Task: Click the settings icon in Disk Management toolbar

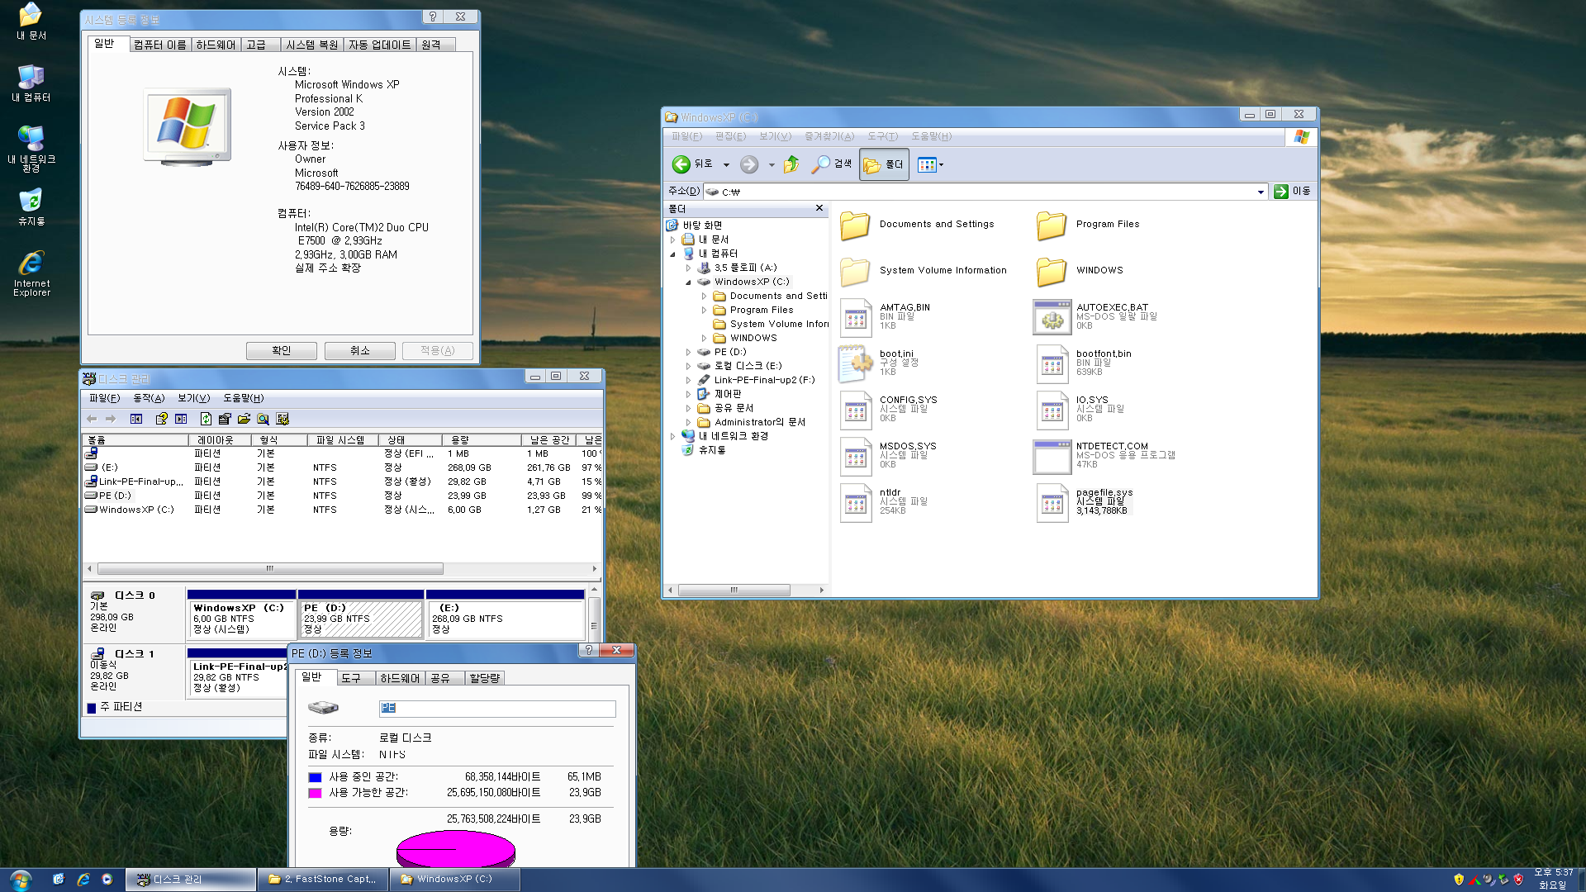Action: click(283, 419)
